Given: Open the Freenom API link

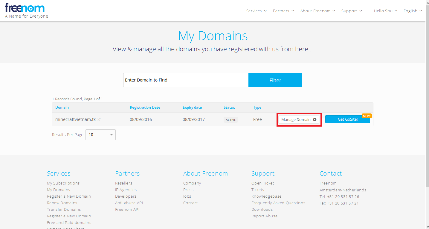Looking at the screenshot, I should point(127,210).
